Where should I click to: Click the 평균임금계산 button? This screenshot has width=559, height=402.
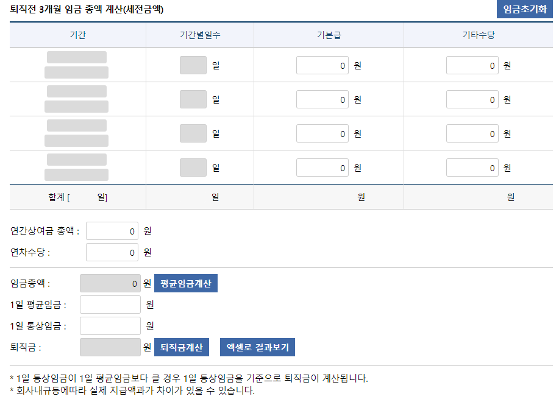(x=186, y=283)
